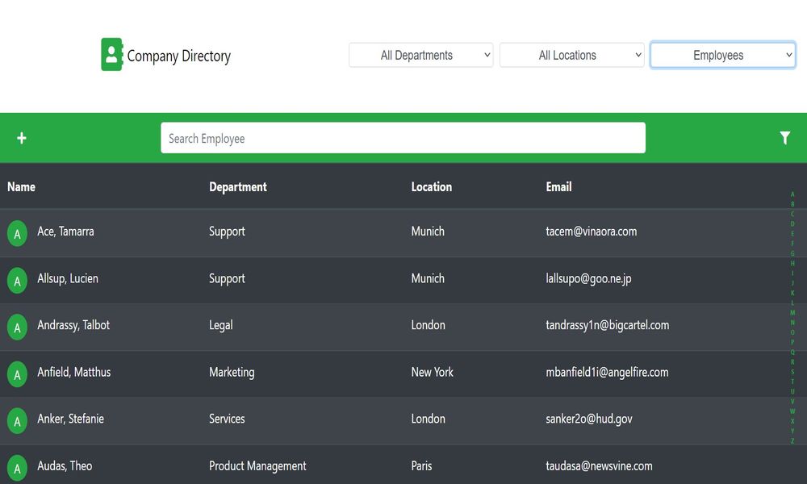This screenshot has width=807, height=484.
Task: Click the Name column header
Action: tap(22, 186)
